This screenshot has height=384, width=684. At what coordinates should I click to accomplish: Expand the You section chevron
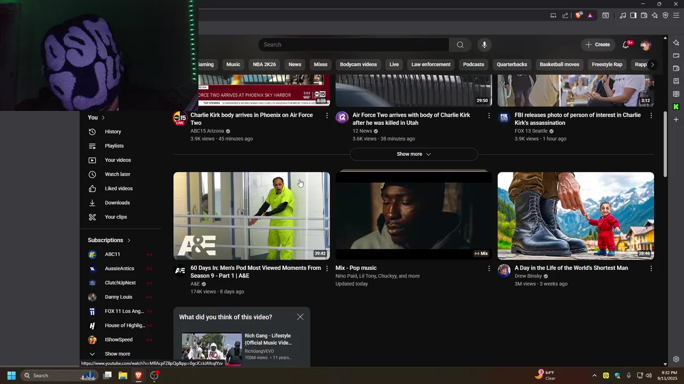(103, 117)
